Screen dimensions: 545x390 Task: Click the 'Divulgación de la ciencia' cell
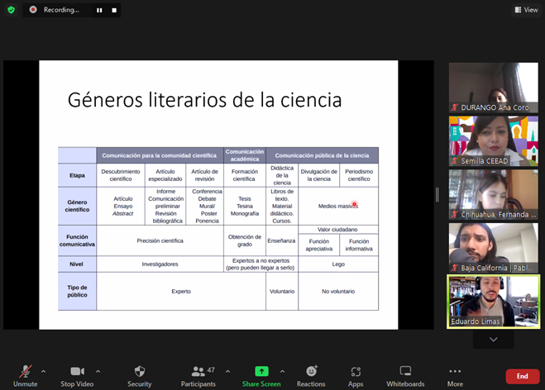[318, 175]
